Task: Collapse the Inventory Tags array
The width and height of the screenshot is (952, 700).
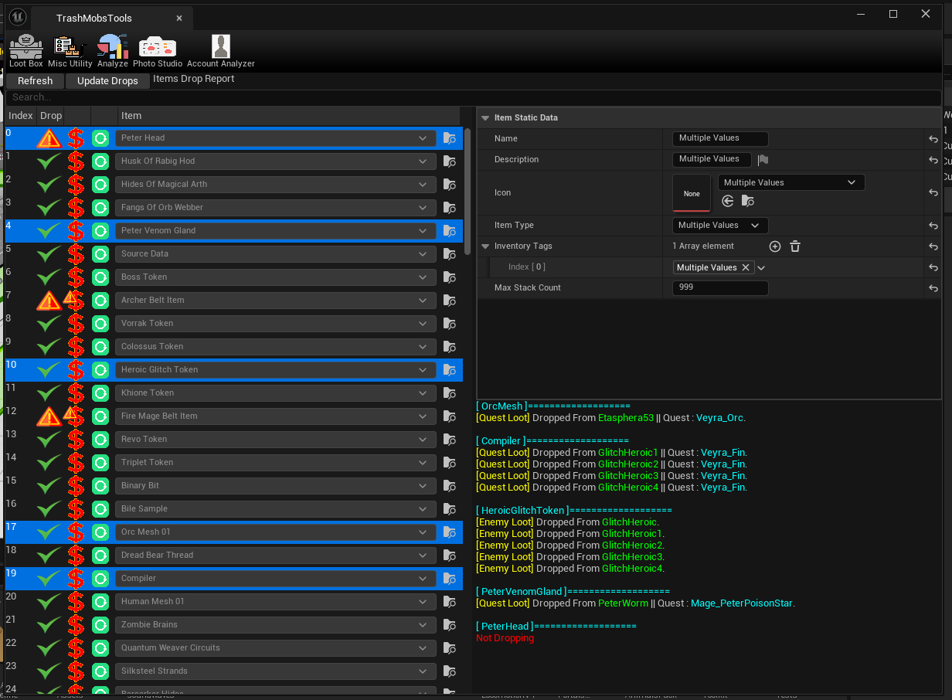Action: (485, 246)
